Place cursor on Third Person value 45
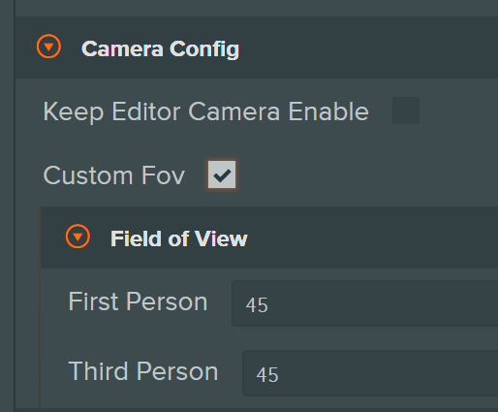This screenshot has height=412, width=498. pyautogui.click(x=267, y=374)
